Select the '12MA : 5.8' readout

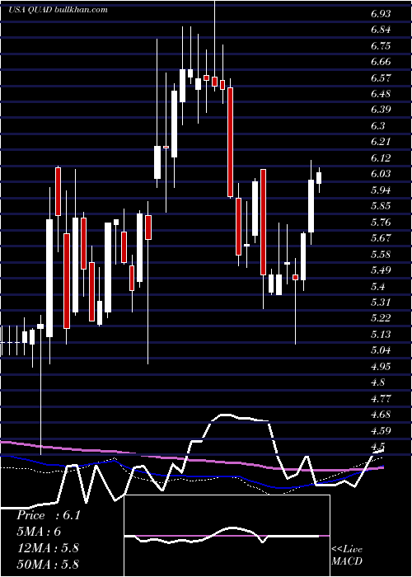[48, 547]
